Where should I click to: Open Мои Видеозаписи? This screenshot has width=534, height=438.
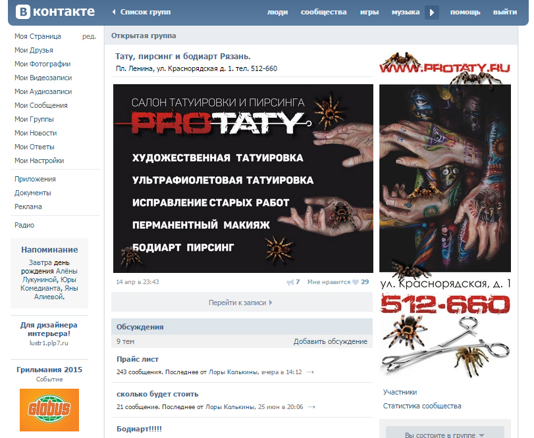tap(43, 78)
